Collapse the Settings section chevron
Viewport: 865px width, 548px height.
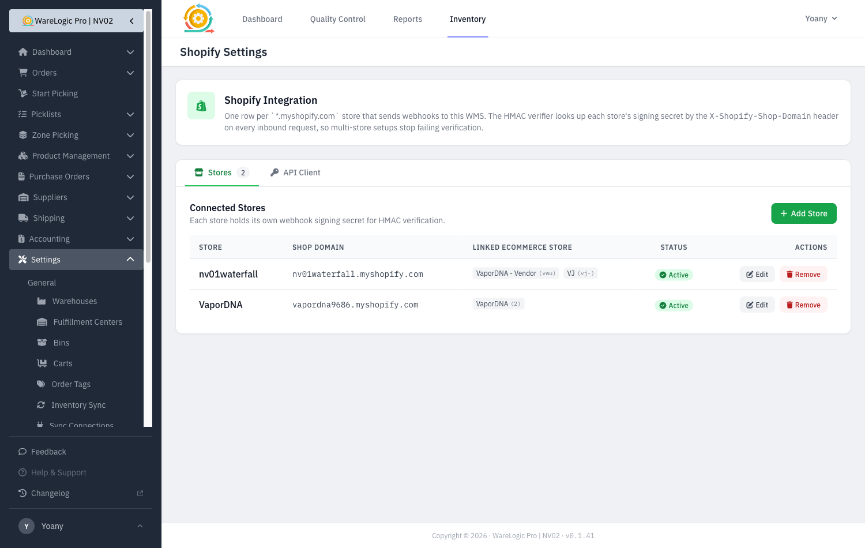coord(130,260)
